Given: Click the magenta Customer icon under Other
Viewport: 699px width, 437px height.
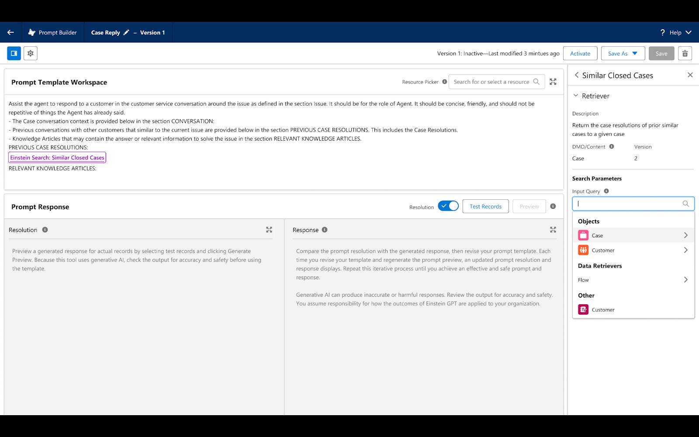Looking at the screenshot, I should click(583, 310).
